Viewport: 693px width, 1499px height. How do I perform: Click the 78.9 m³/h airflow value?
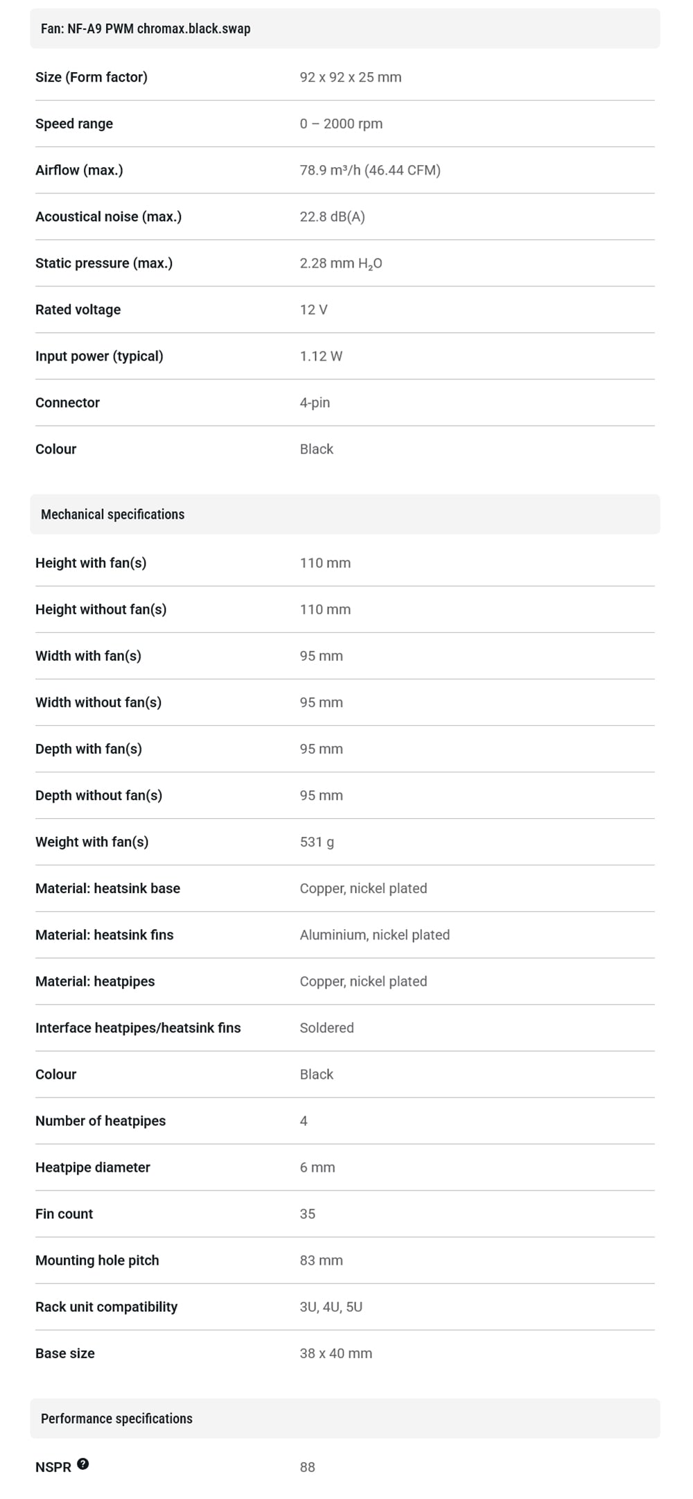pyautogui.click(x=370, y=170)
